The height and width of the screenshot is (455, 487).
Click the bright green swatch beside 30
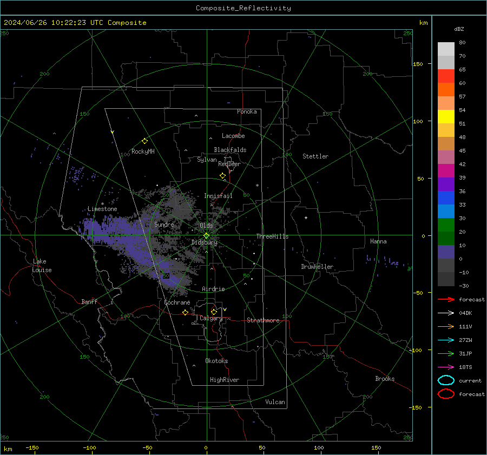click(446, 225)
